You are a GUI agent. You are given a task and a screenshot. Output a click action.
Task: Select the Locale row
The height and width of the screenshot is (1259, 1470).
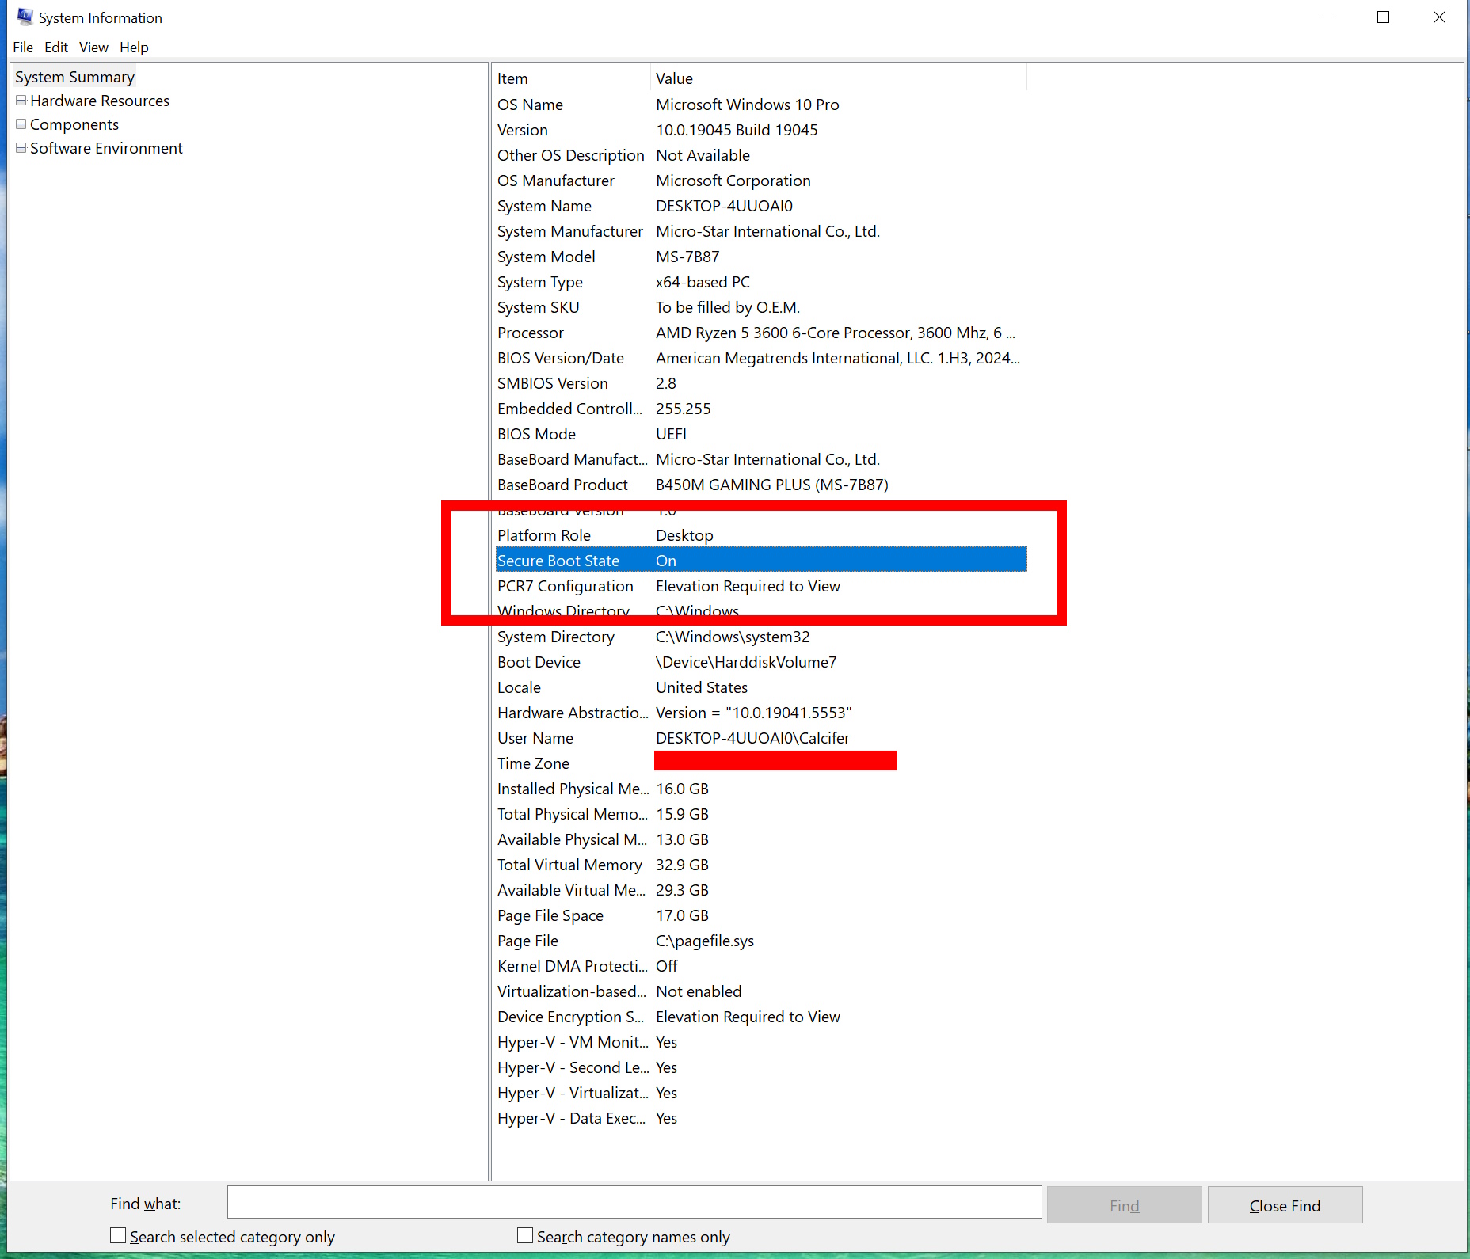tap(761, 687)
